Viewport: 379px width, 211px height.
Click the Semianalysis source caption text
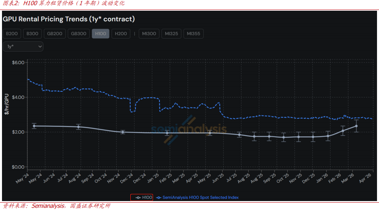tap(48, 206)
